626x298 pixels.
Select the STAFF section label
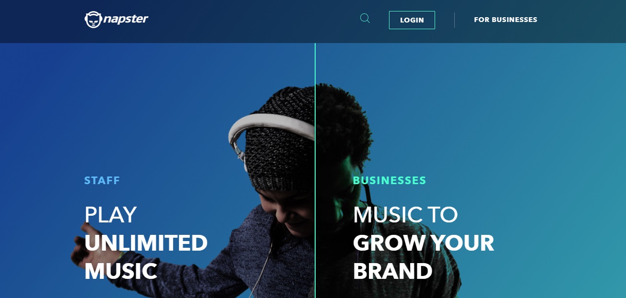[102, 181]
